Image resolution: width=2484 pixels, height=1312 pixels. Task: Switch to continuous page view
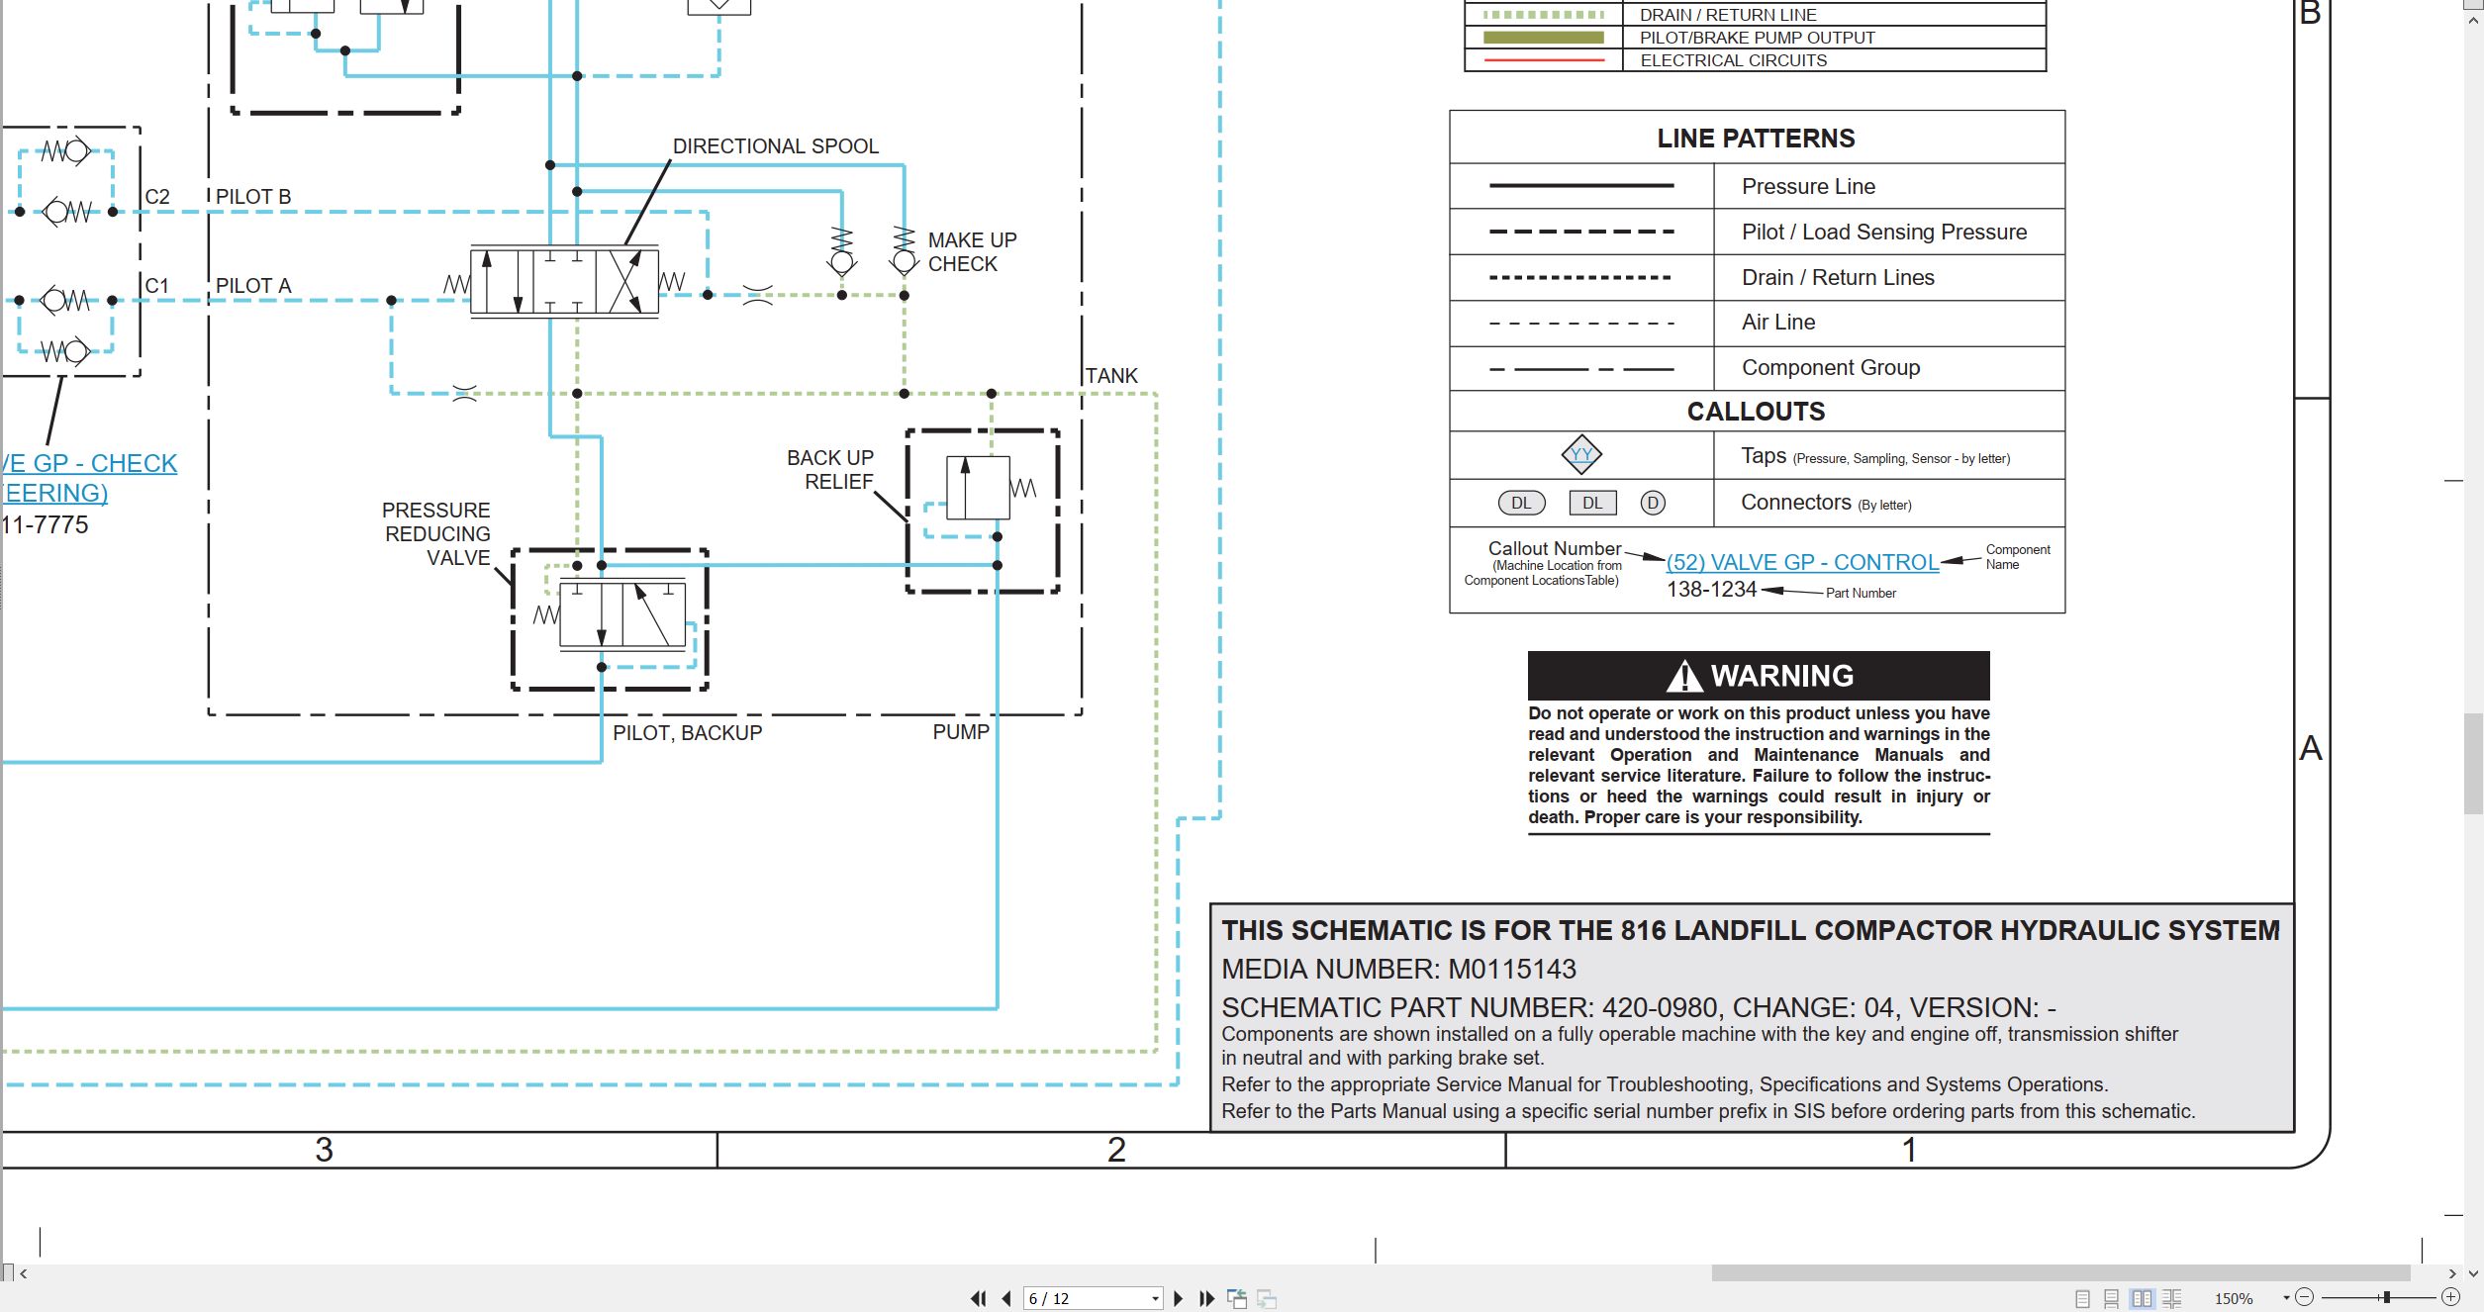click(x=2111, y=1298)
